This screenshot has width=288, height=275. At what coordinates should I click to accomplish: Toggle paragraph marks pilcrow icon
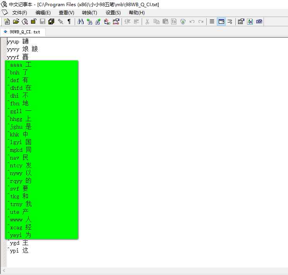[69, 22]
